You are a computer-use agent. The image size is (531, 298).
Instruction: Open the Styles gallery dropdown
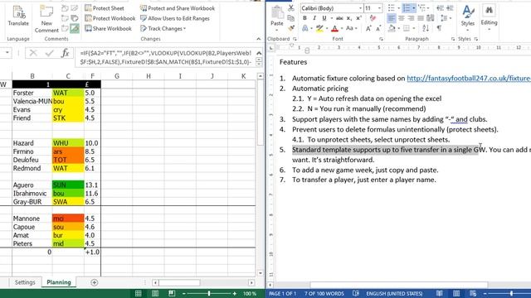pyautogui.click(x=468, y=17)
